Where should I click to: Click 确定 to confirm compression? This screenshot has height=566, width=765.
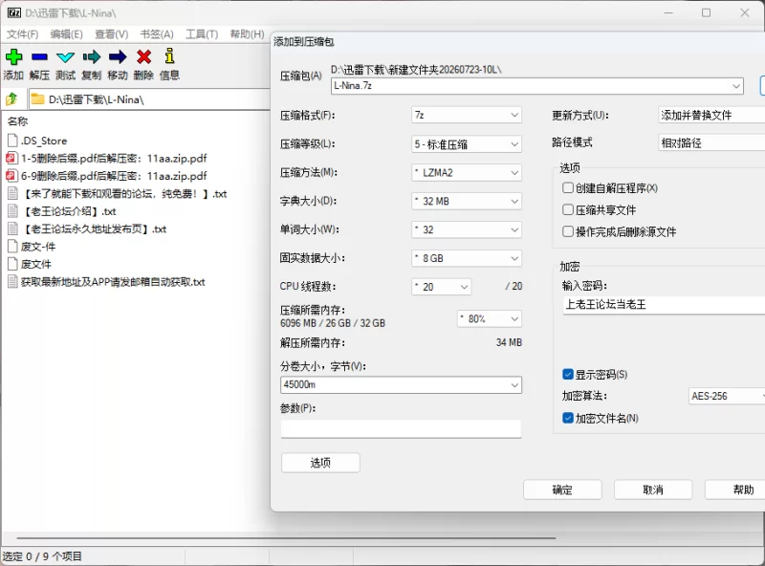[x=562, y=490]
